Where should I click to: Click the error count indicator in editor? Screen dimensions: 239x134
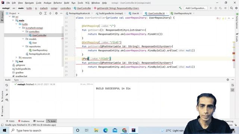(x=218, y=18)
